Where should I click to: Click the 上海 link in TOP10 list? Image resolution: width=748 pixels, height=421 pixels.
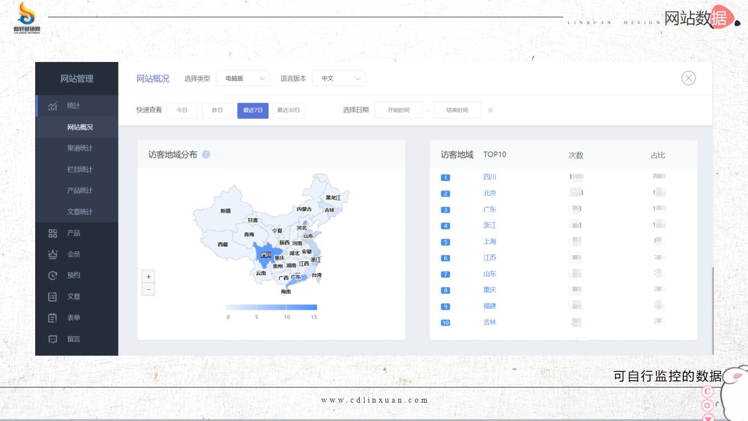coord(490,242)
